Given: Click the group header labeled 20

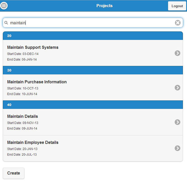Looking at the screenshot, I should pyautogui.click(x=93, y=36).
